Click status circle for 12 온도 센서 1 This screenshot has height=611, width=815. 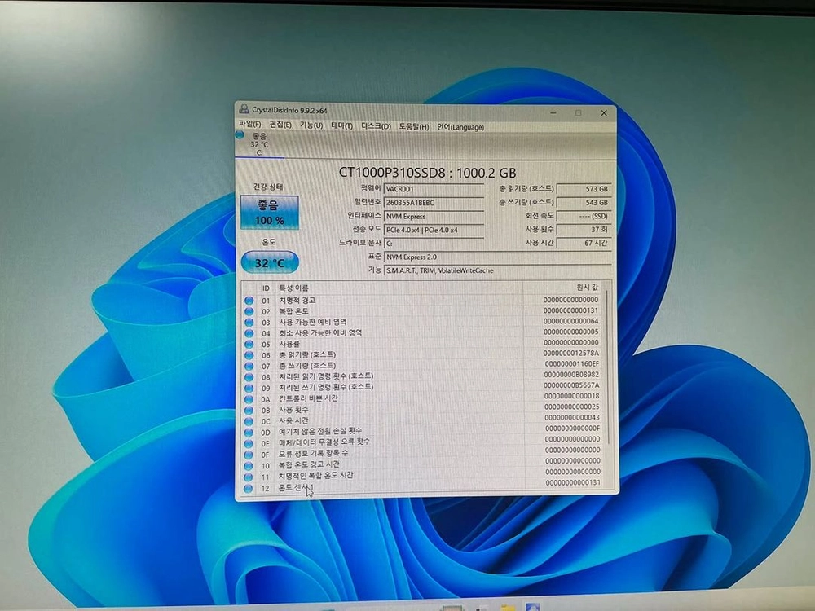249,488
